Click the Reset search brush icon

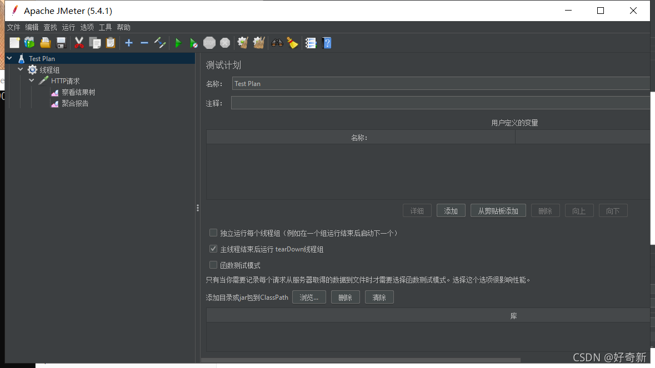[293, 43]
